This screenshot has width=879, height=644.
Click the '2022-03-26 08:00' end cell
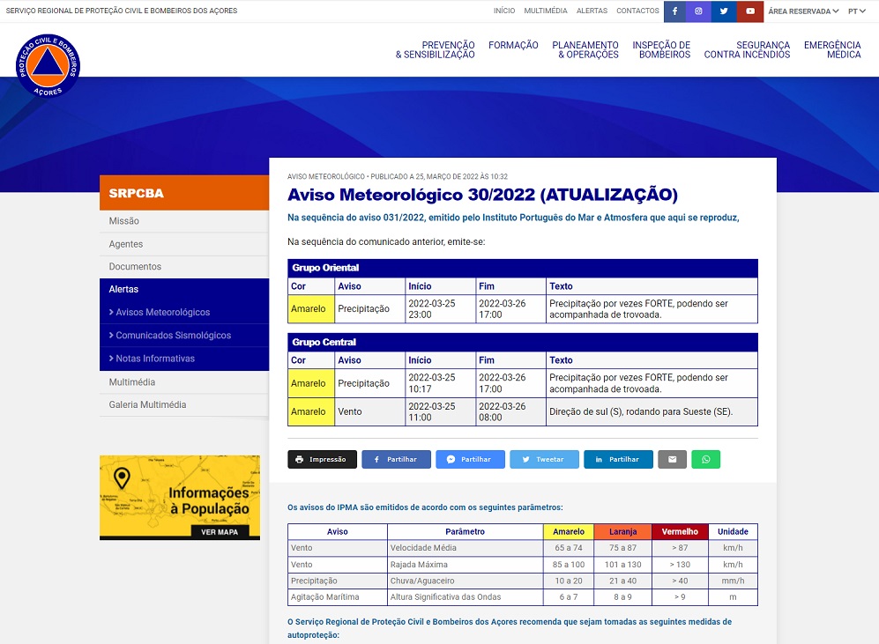[510, 411]
